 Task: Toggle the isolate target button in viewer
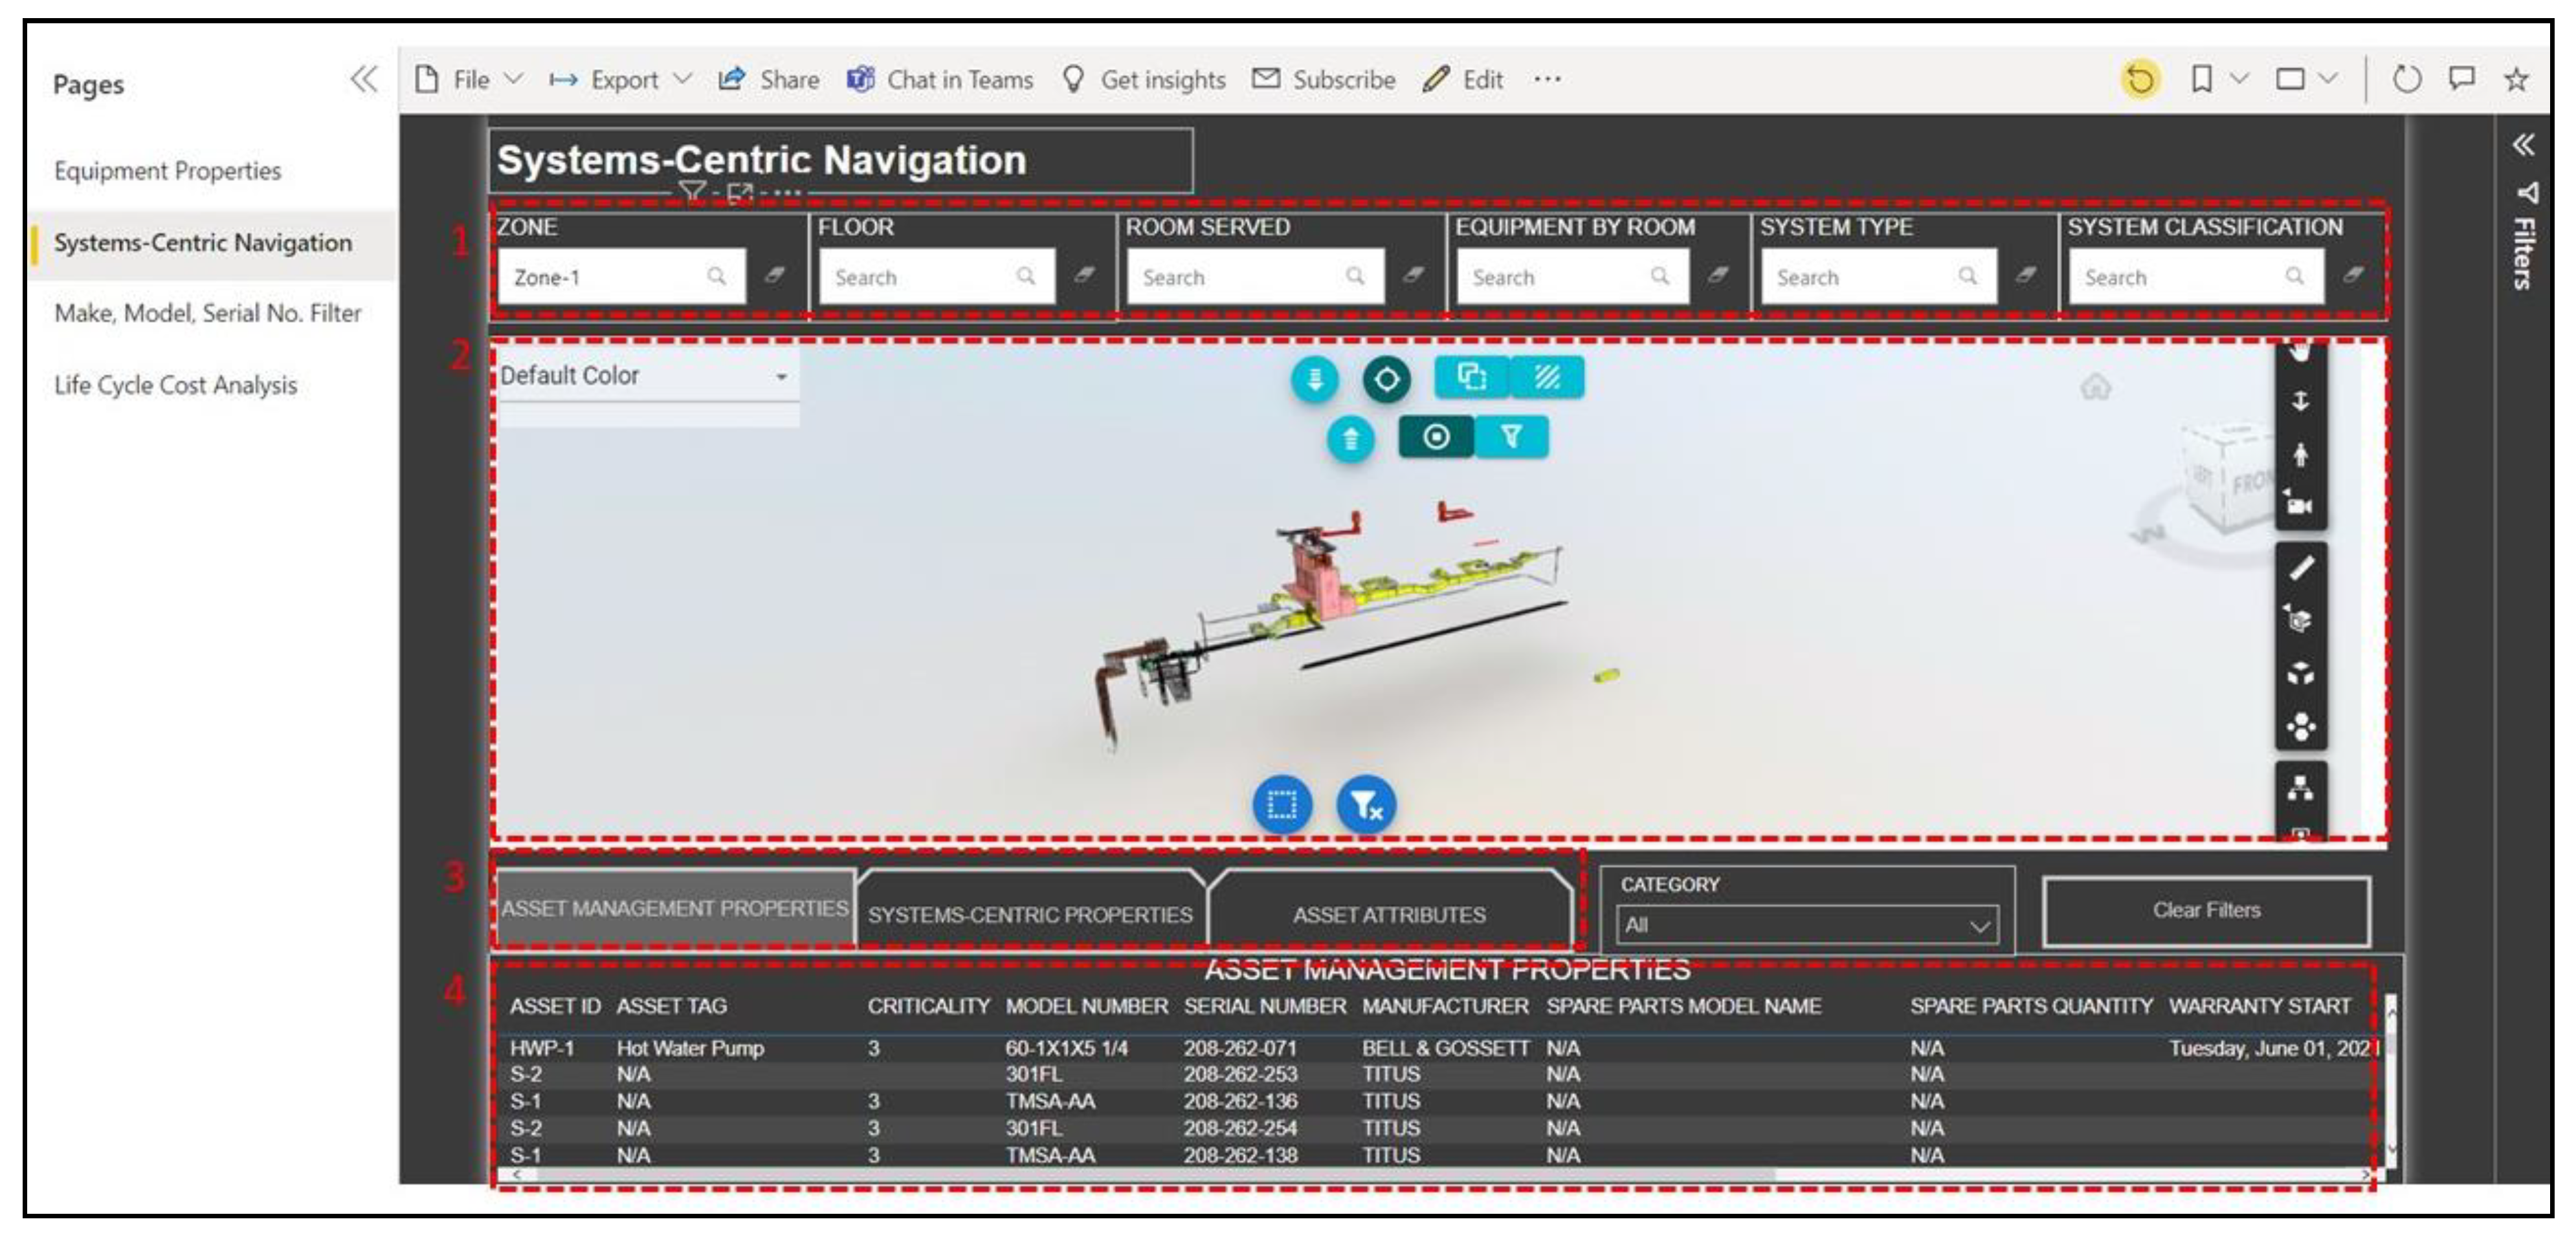click(1436, 436)
